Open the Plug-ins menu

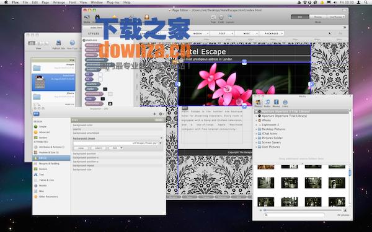click(x=113, y=2)
